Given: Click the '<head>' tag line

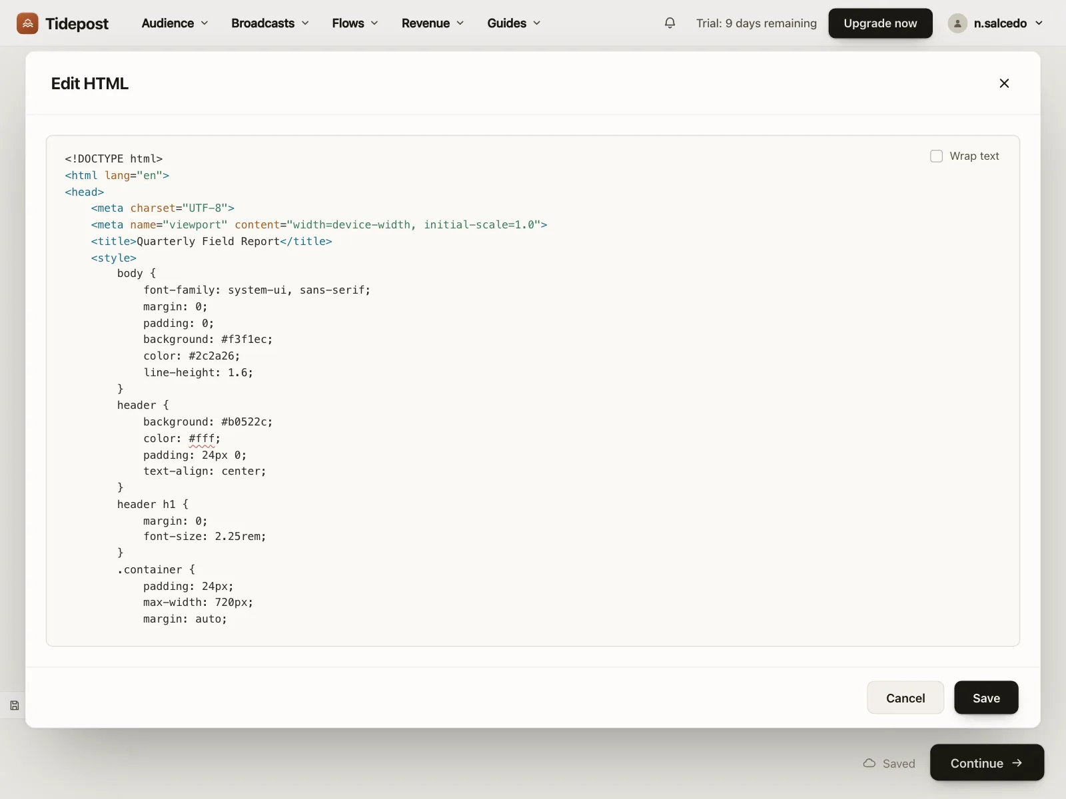Looking at the screenshot, I should click(x=85, y=192).
